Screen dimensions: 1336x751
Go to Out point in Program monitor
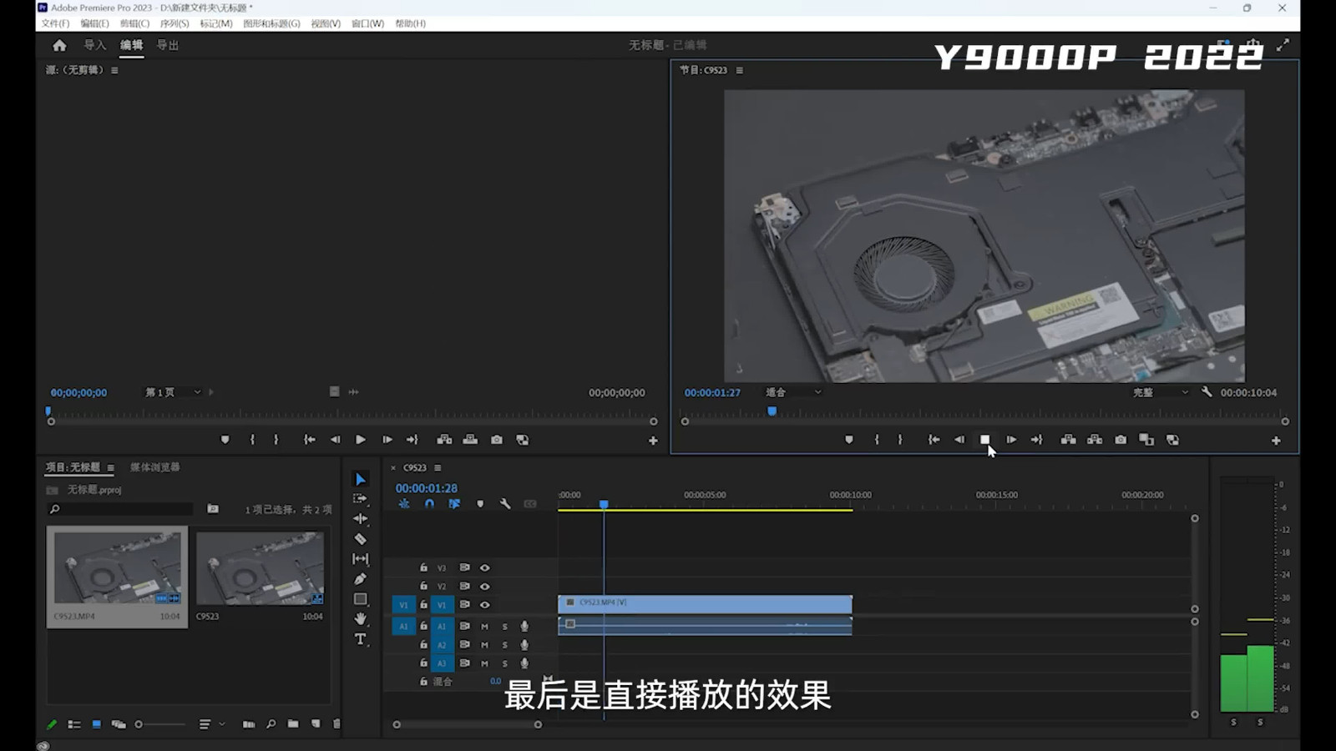click(1036, 440)
